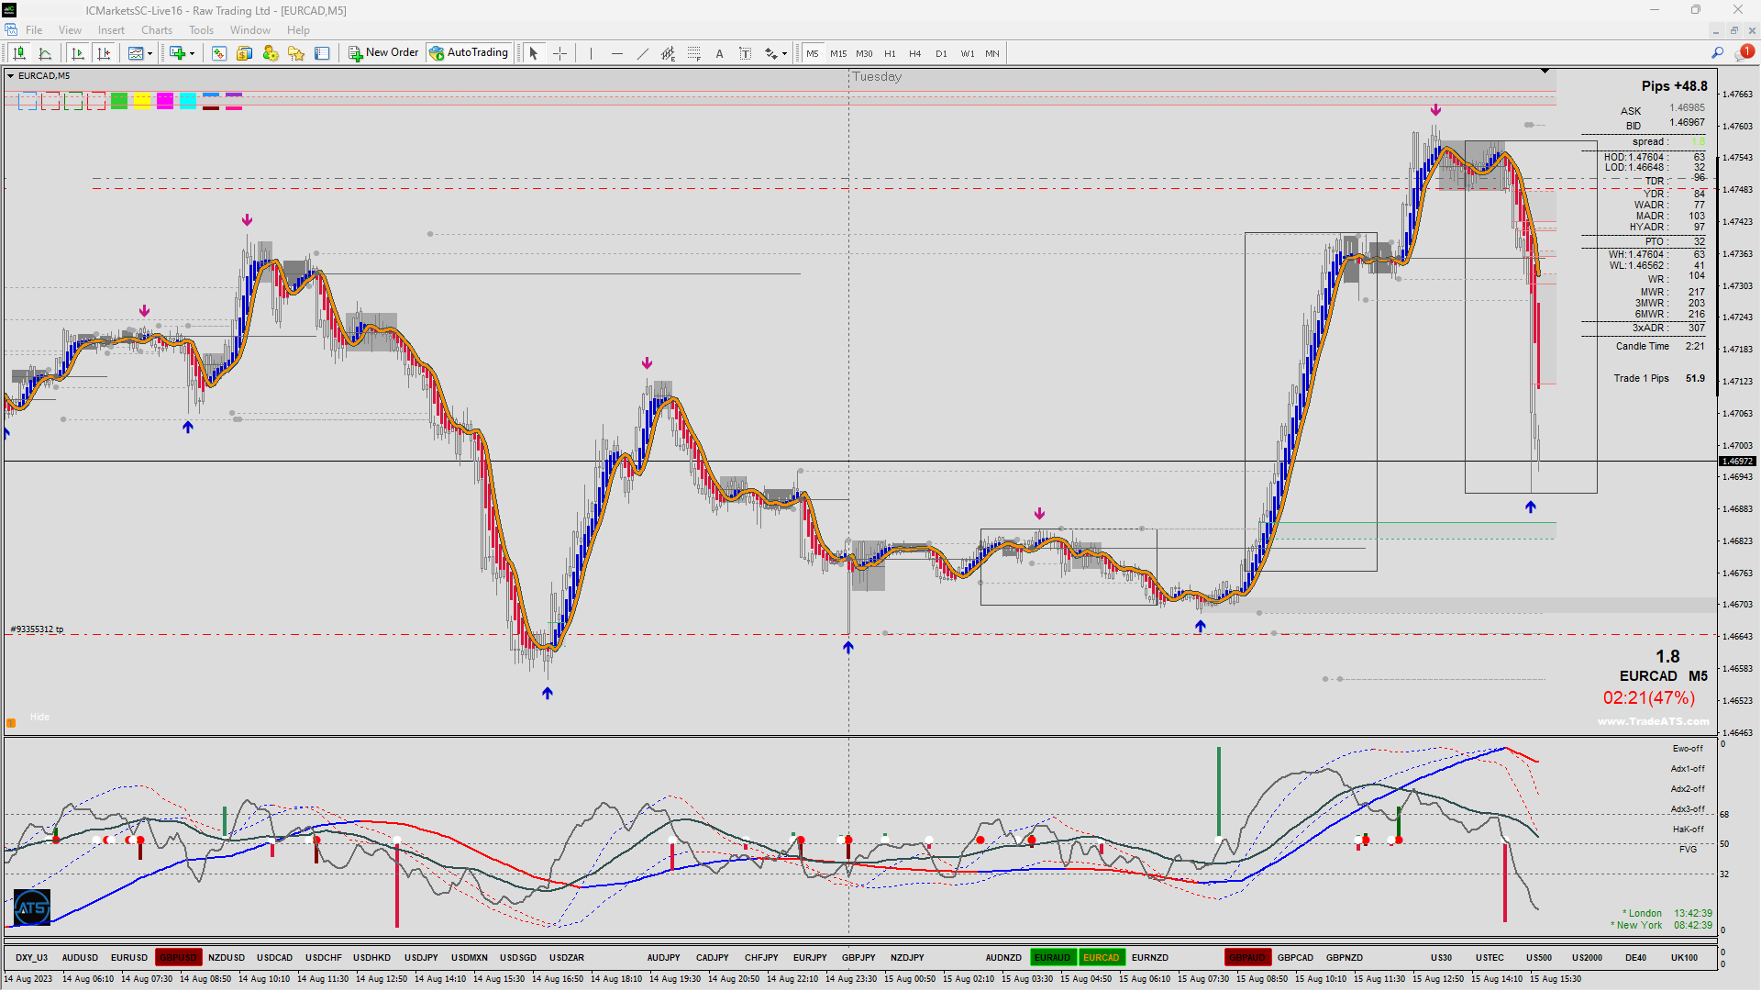Image resolution: width=1761 pixels, height=991 pixels.
Task: Open the chart templates dropdown arrow
Action: click(150, 53)
